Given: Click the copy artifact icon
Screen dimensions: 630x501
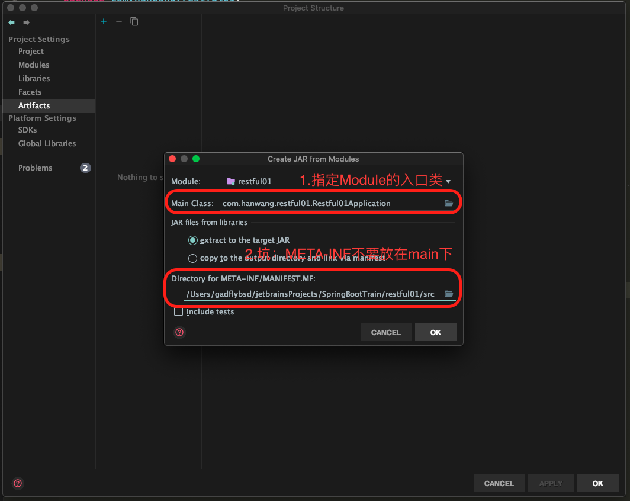Looking at the screenshot, I should tap(134, 21).
